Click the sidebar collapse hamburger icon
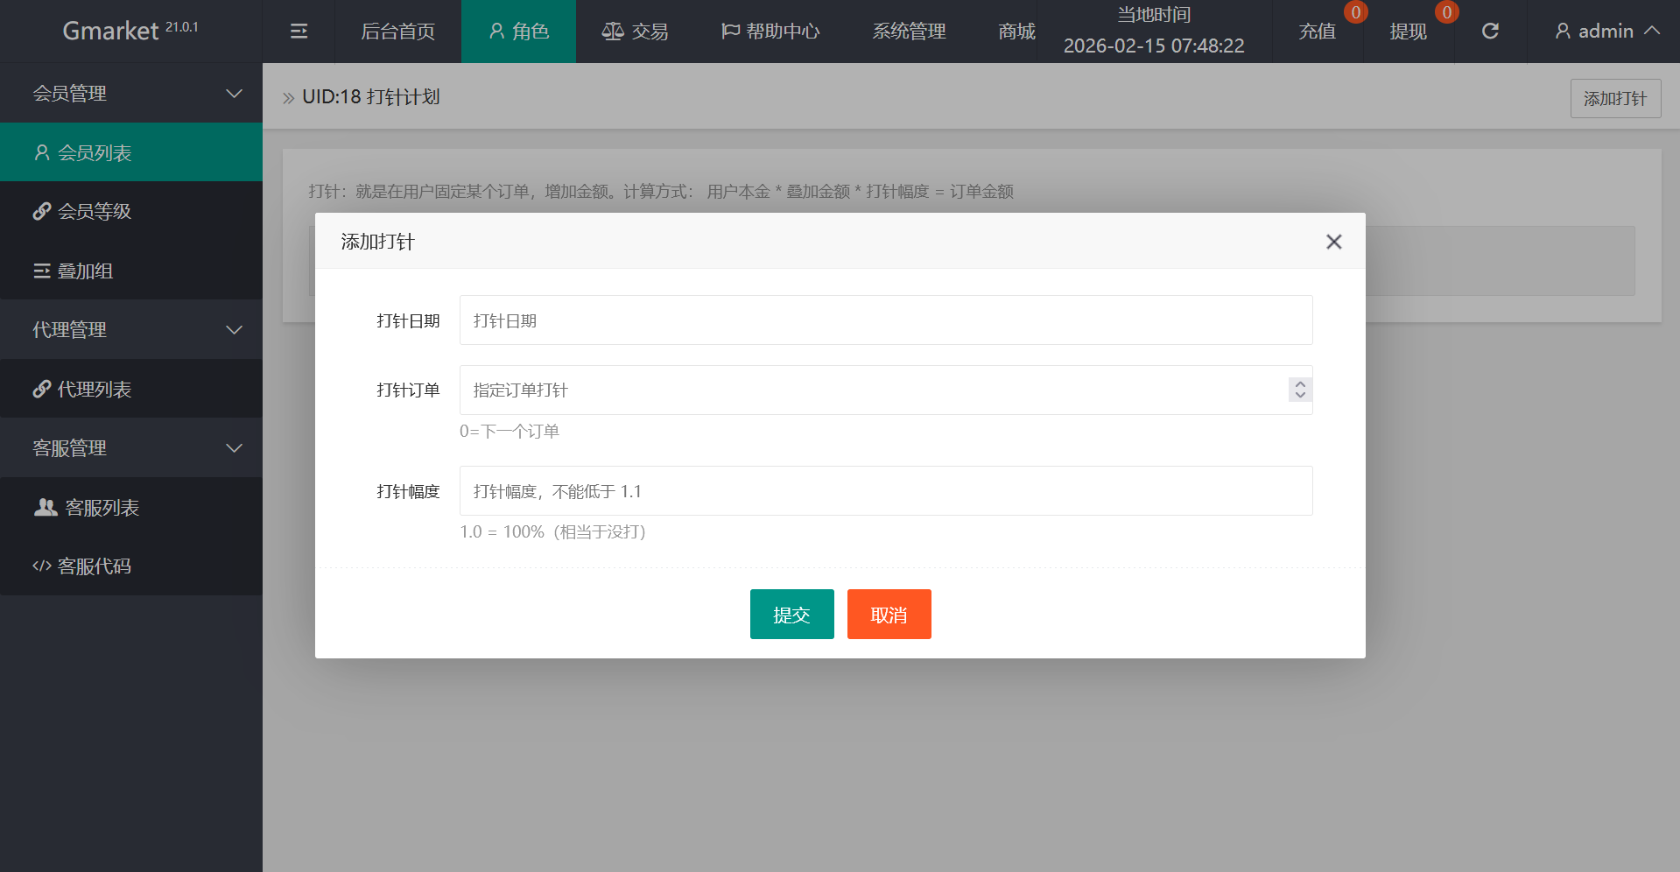 tap(299, 32)
